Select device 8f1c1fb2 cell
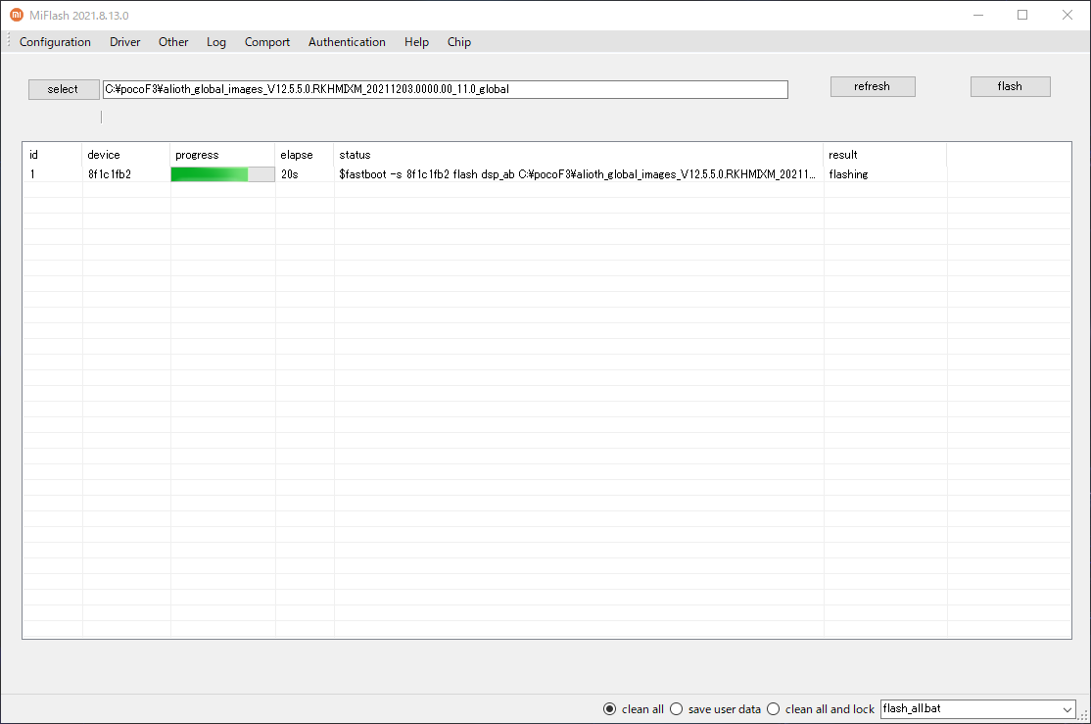Image resolution: width=1091 pixels, height=724 pixels. coord(110,174)
